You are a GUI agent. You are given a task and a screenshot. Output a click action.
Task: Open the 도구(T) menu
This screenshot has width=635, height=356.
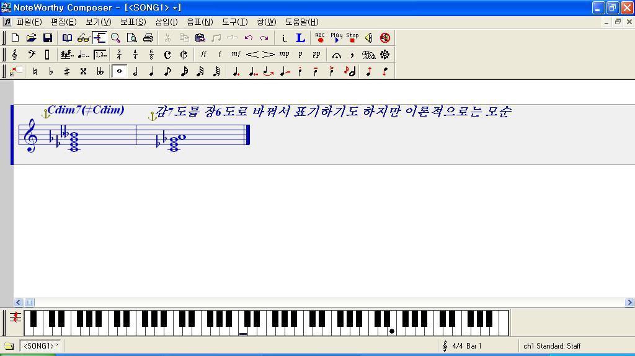(x=234, y=22)
